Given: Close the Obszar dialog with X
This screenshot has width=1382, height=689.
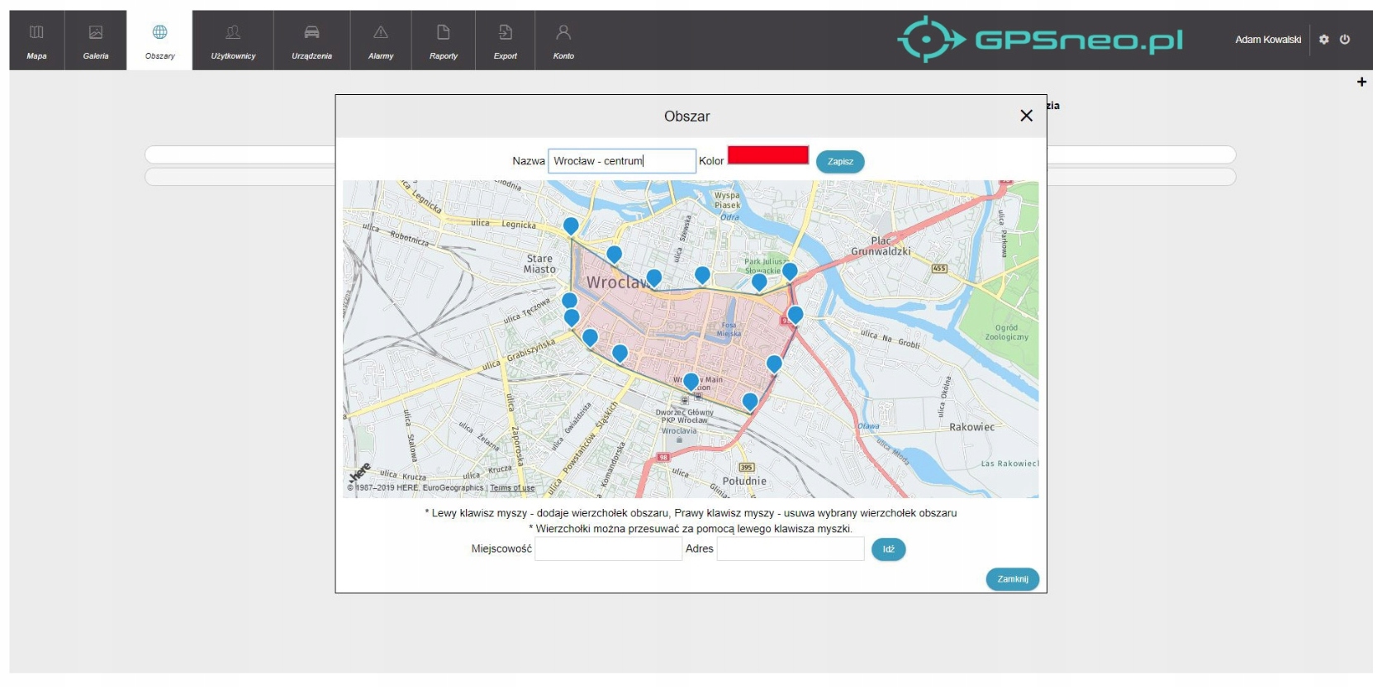Looking at the screenshot, I should click(1026, 116).
